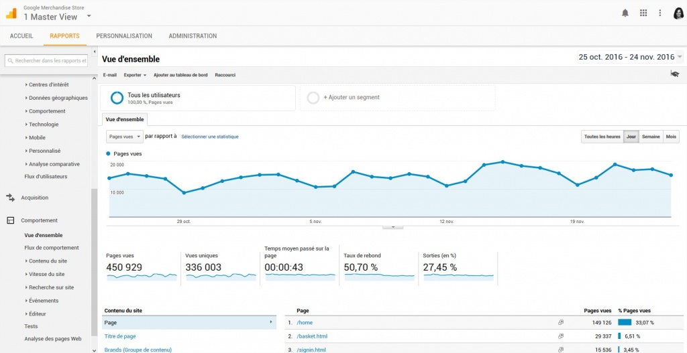
Task: Click Ajouter un segment
Action: 352,98
